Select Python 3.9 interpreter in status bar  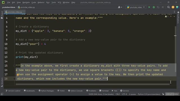pyautogui.click(x=149, y=94)
